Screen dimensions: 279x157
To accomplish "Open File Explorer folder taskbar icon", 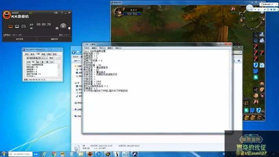I will coord(81,154).
